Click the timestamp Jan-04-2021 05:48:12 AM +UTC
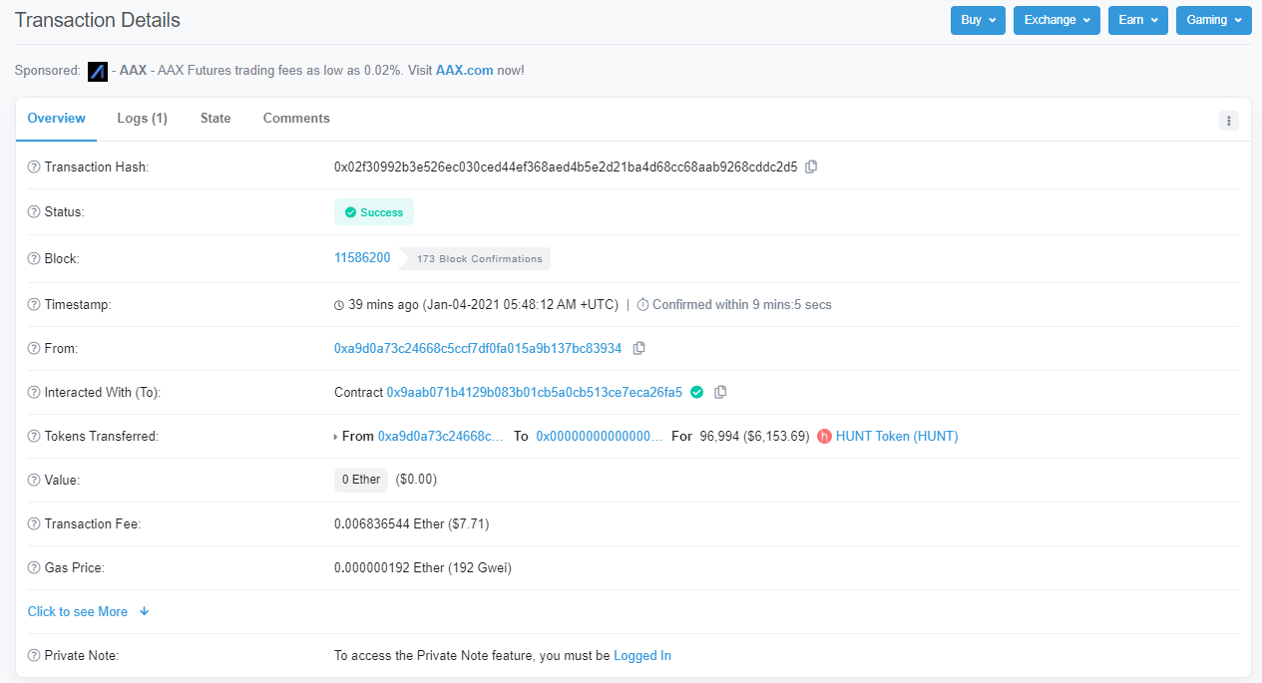The width and height of the screenshot is (1262, 683). pyautogui.click(x=521, y=304)
